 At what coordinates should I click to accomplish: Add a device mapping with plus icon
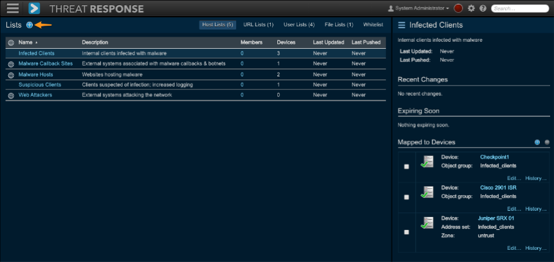(x=537, y=142)
